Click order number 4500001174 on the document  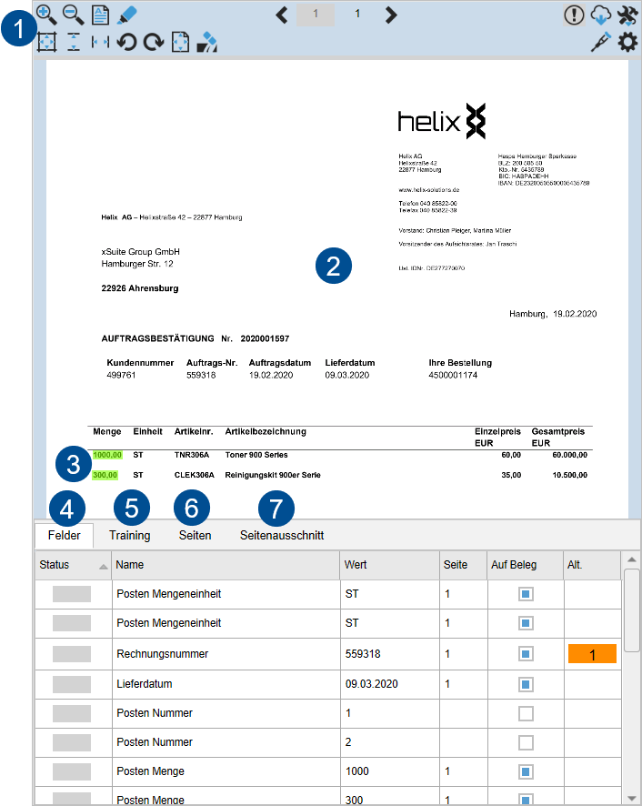point(453,375)
